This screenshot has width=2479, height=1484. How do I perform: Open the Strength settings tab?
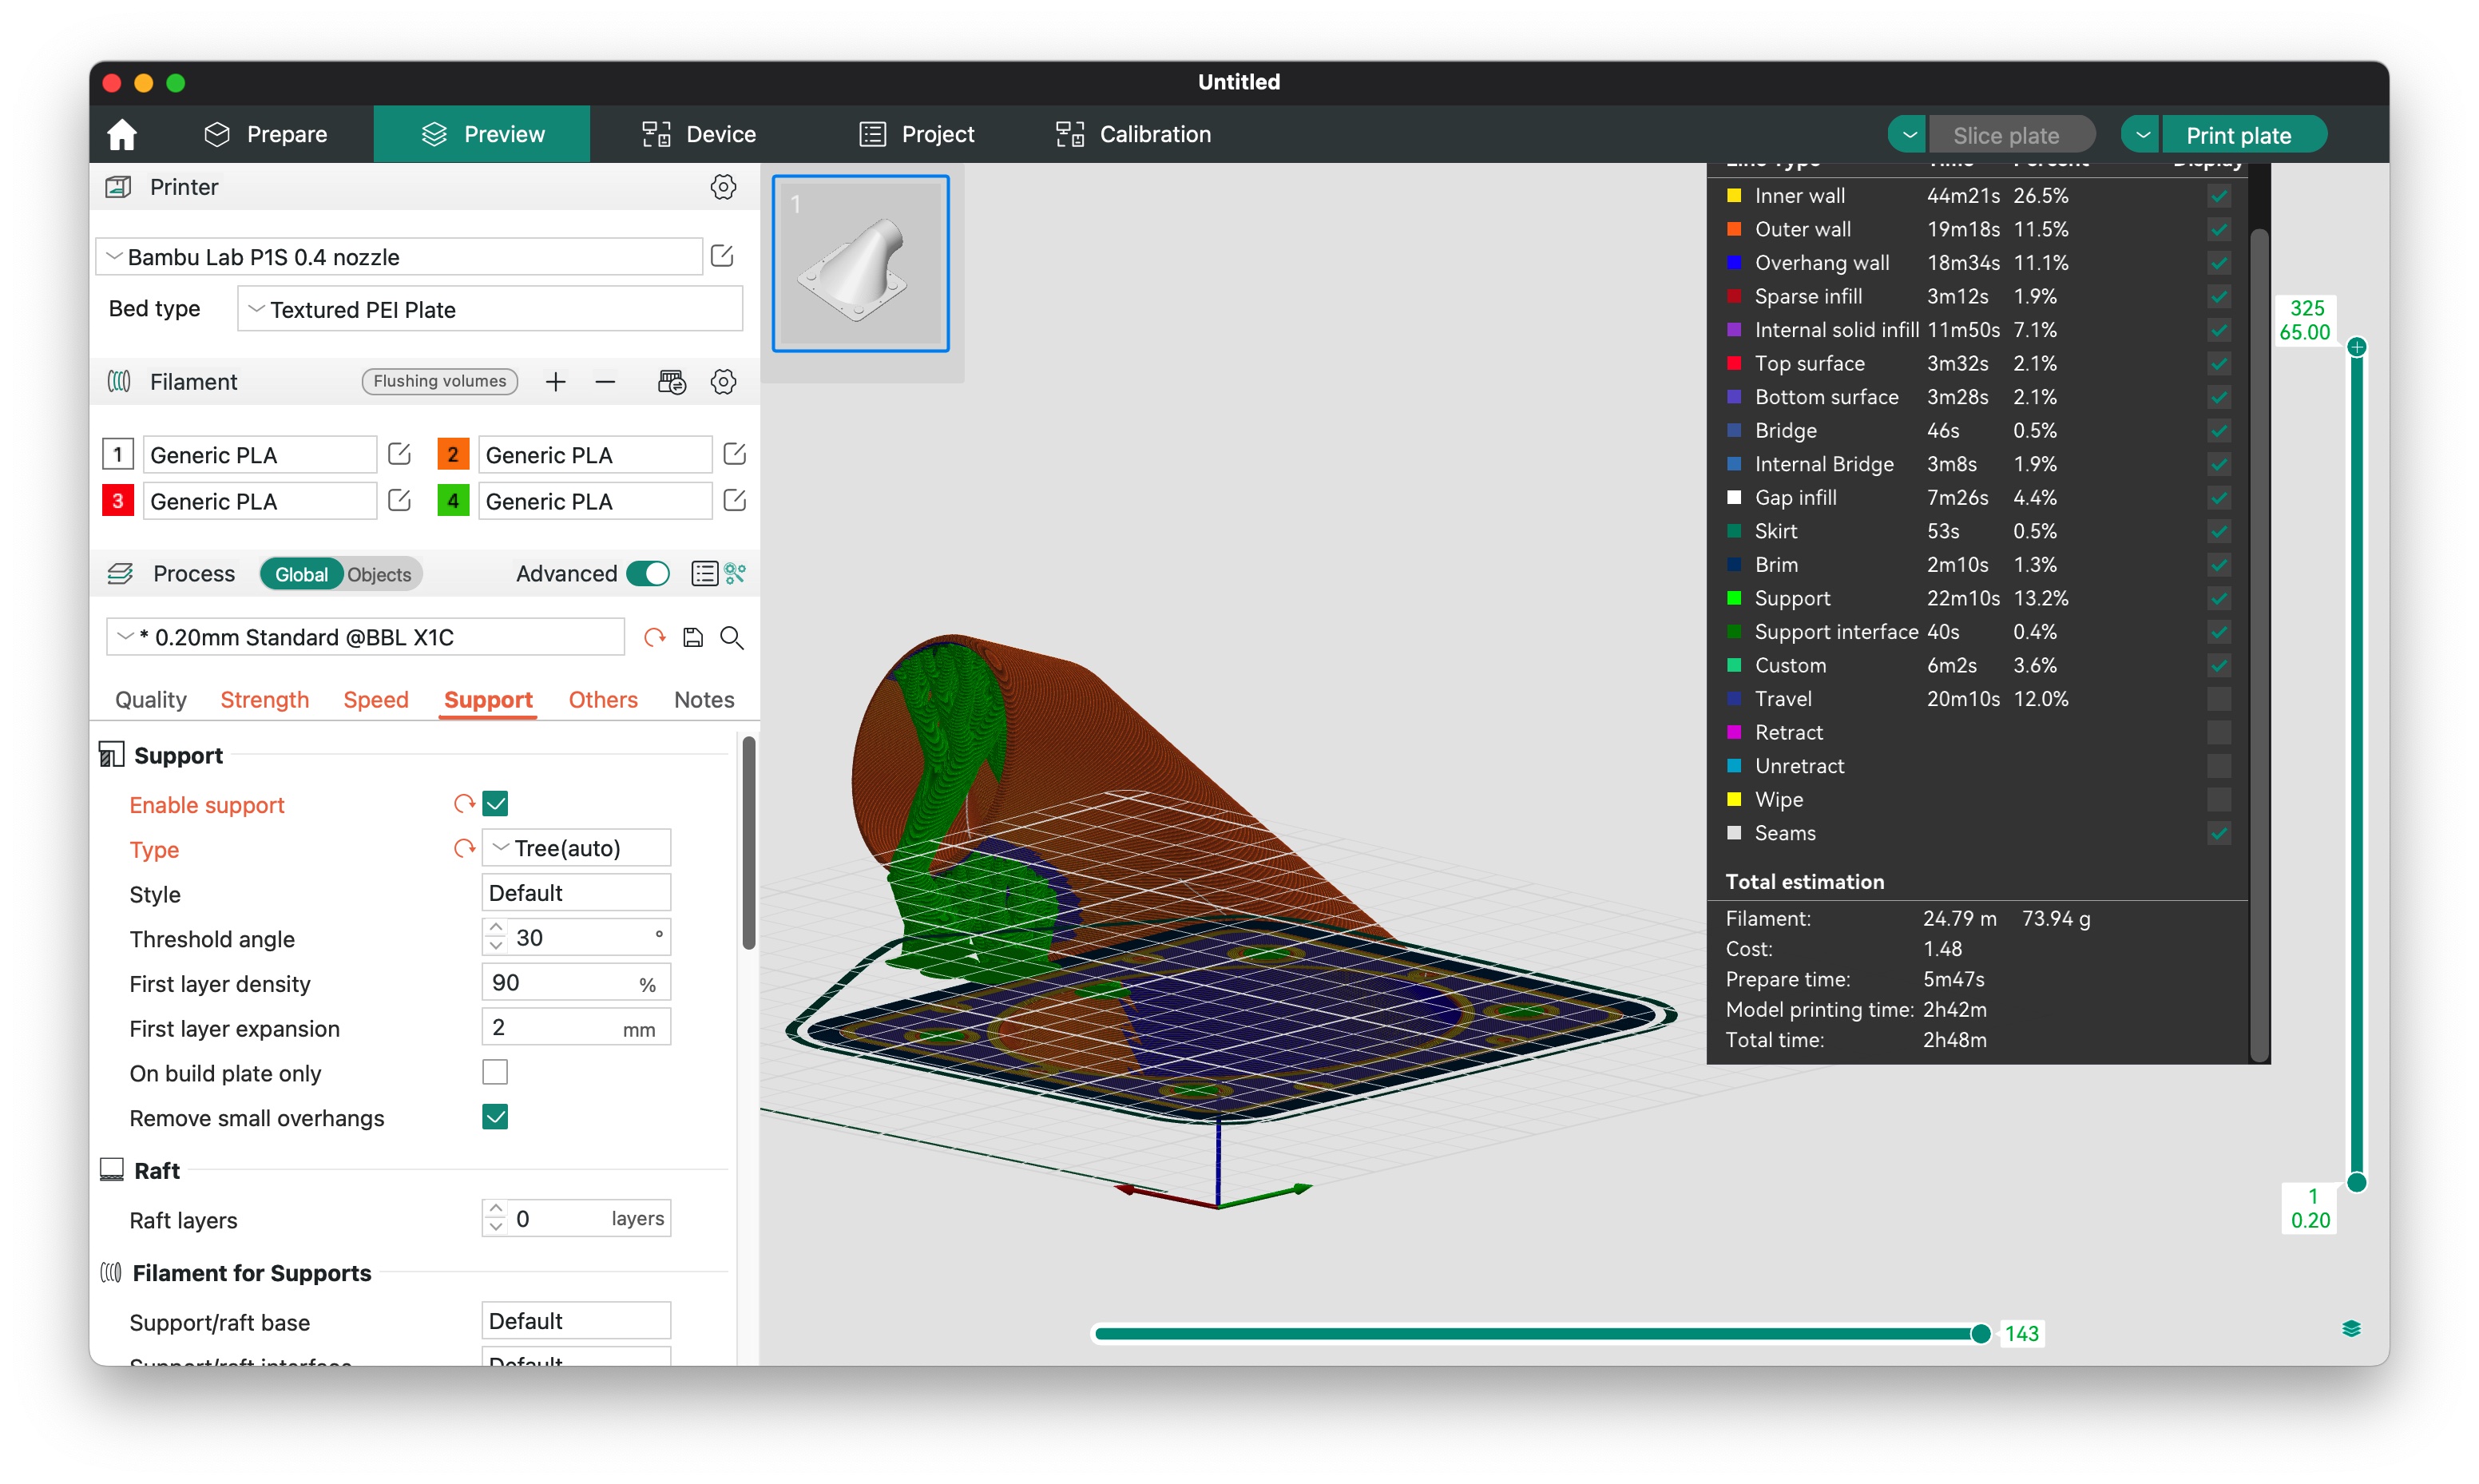[264, 699]
